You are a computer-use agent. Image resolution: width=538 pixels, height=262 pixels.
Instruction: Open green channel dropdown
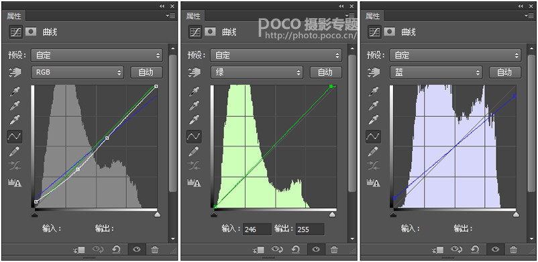[257, 72]
